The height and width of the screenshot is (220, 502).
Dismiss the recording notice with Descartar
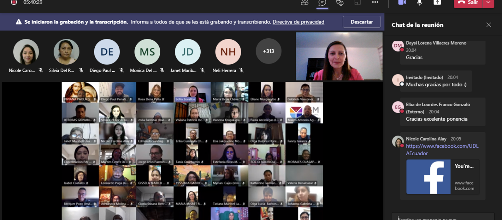point(362,22)
